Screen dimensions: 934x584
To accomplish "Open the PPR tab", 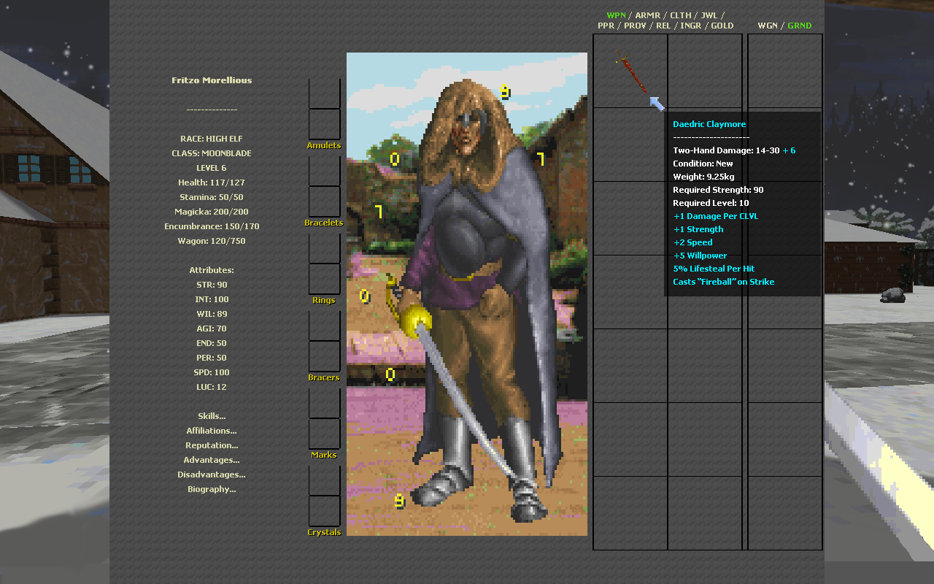I will (606, 26).
